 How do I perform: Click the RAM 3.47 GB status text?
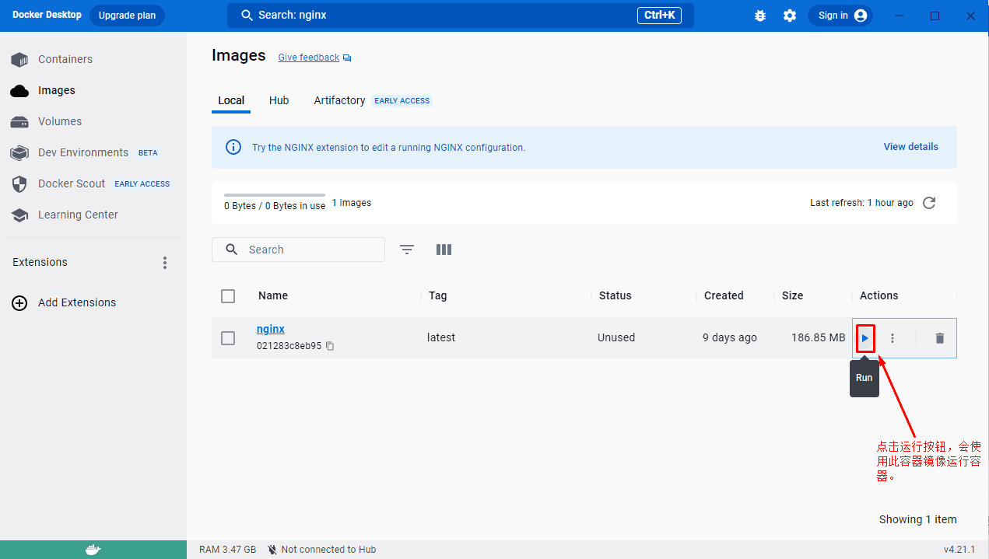(227, 550)
